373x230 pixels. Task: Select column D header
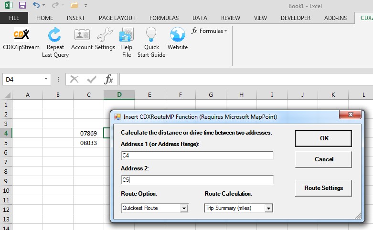(119, 95)
